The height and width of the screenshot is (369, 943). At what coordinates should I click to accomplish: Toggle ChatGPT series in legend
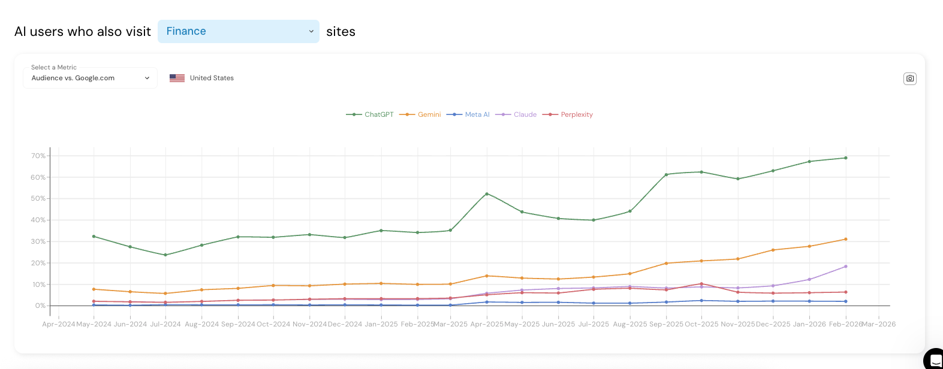point(370,114)
